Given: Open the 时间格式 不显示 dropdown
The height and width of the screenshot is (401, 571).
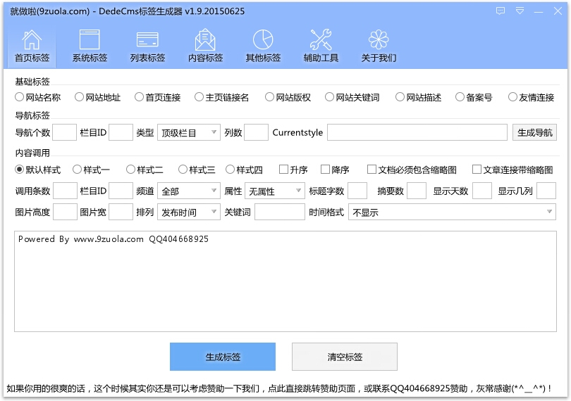Looking at the screenshot, I should pos(452,212).
